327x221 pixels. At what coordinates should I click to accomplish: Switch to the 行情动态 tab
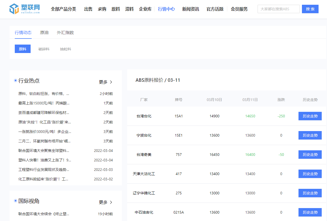(x=23, y=33)
